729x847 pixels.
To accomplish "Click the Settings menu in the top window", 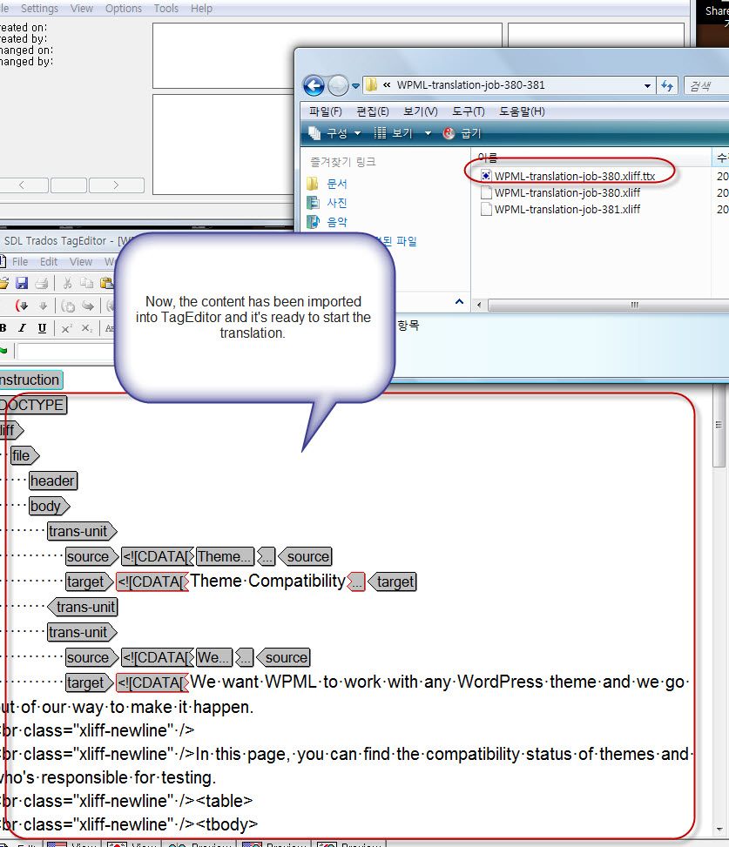I will pos(39,9).
